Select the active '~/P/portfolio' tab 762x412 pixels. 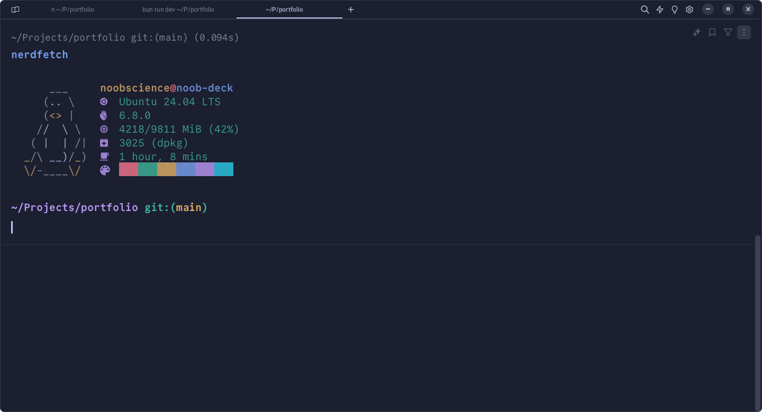click(x=285, y=10)
